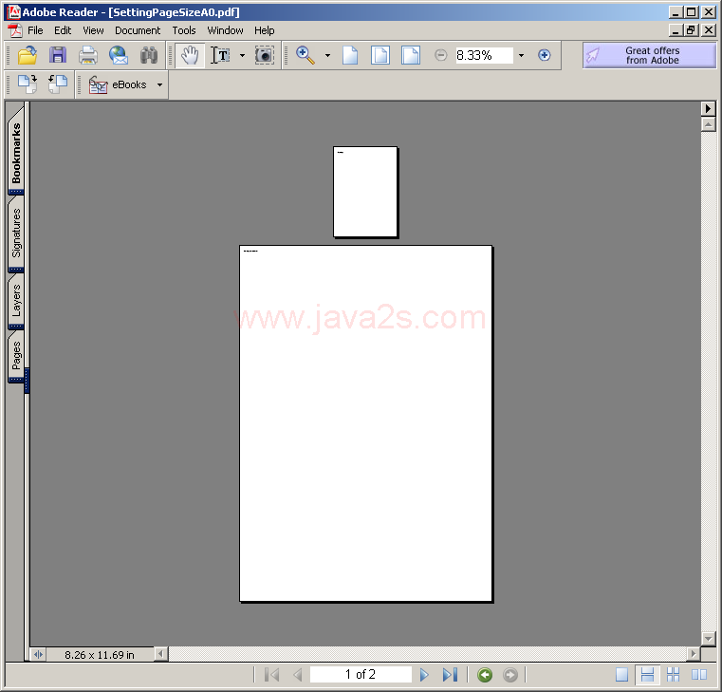Screen dimensions: 722x692
Task: Go back to the previous view green arrow
Action: (x=485, y=675)
